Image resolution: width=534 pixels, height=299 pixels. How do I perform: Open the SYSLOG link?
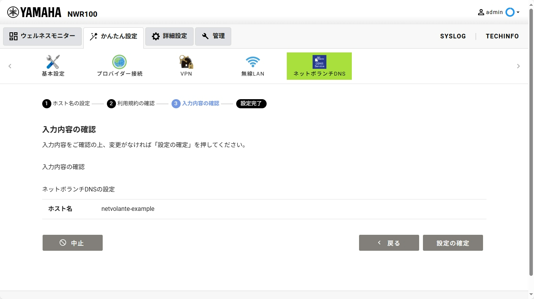point(453,36)
